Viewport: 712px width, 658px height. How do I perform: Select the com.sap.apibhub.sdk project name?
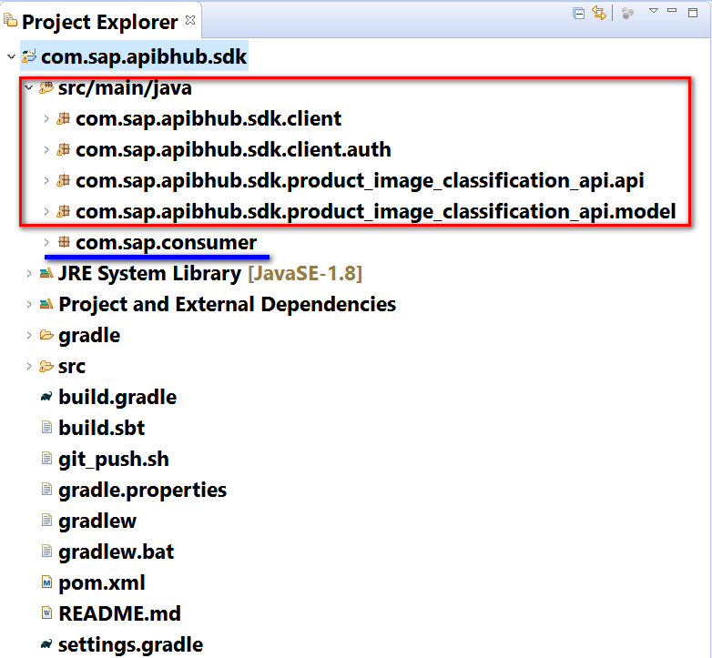coord(144,57)
